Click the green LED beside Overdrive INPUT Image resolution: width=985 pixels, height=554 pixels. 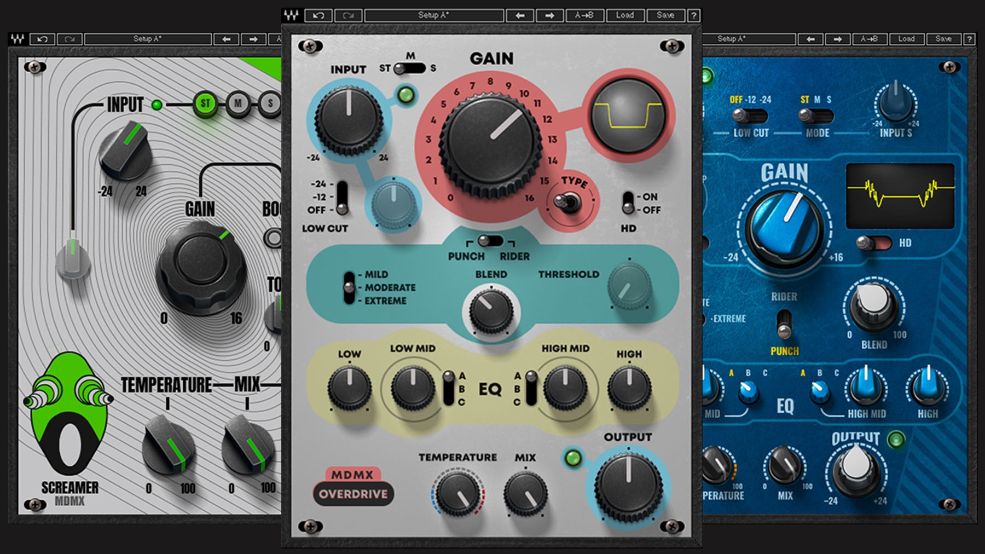405,95
